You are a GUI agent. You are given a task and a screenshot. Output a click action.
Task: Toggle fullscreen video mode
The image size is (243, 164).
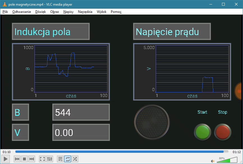42,159
